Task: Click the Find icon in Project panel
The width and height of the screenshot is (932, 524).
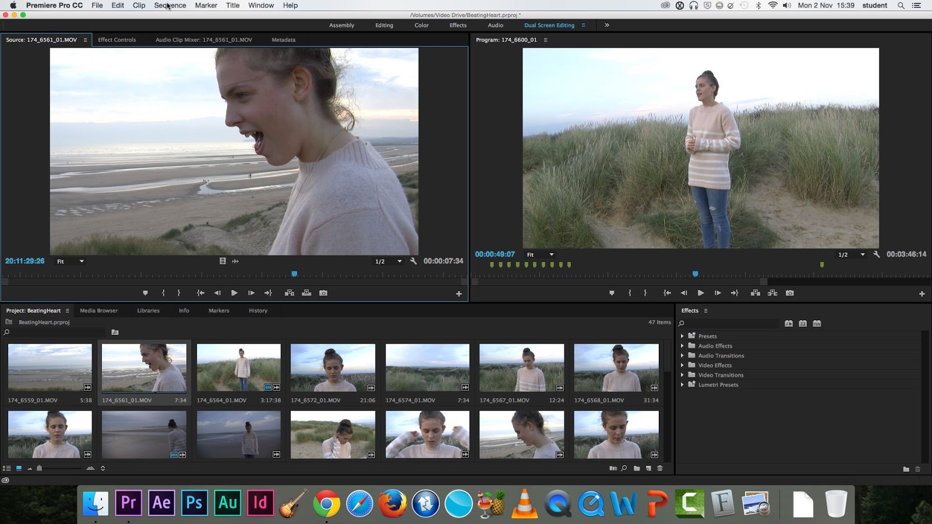Action: pyautogui.click(x=624, y=468)
